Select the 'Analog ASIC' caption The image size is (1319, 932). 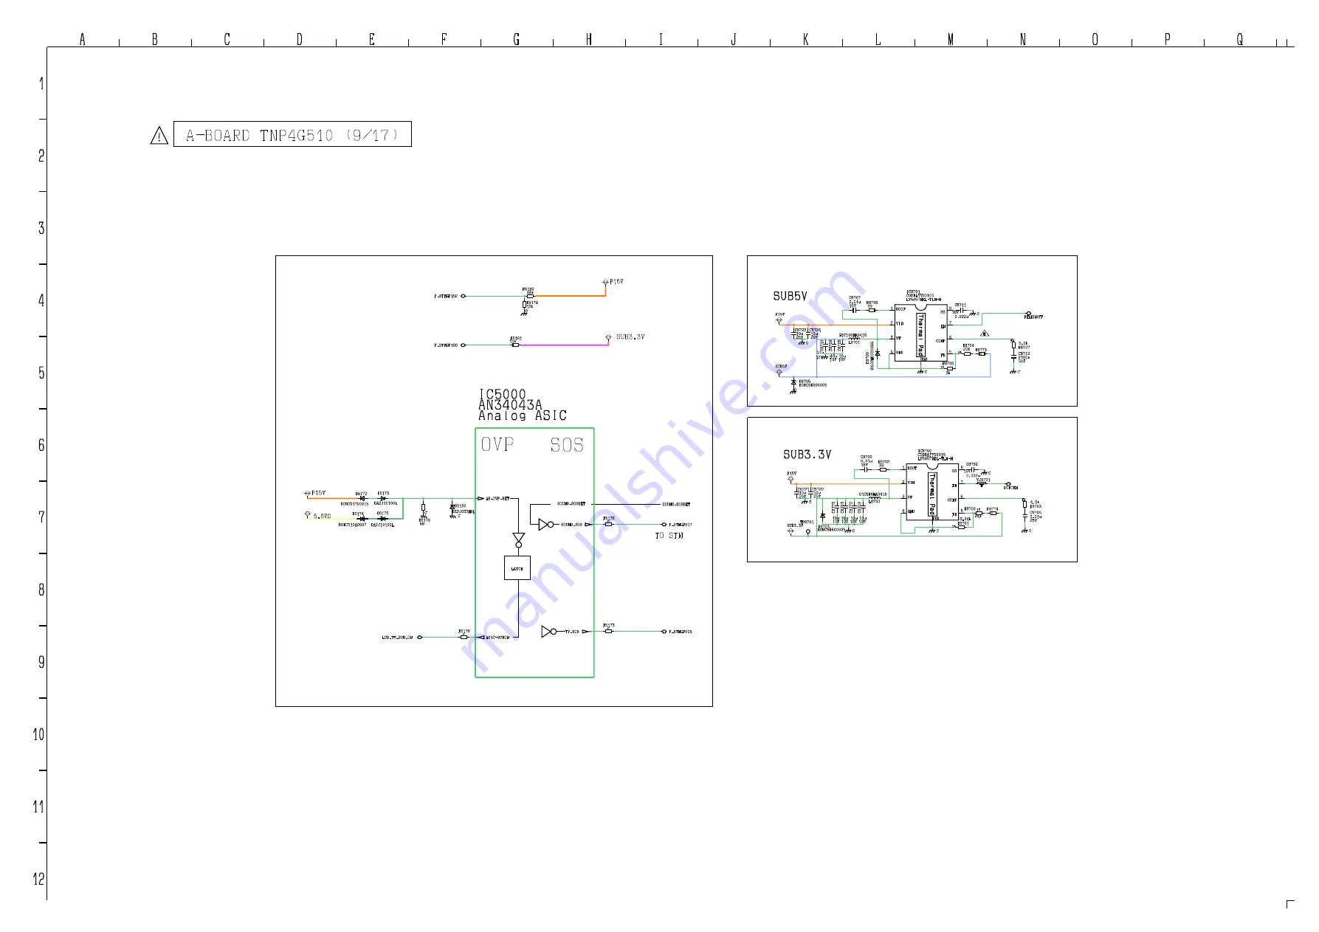(x=523, y=415)
